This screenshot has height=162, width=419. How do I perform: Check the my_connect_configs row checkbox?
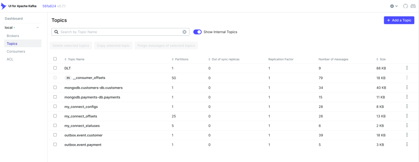[x=55, y=106]
